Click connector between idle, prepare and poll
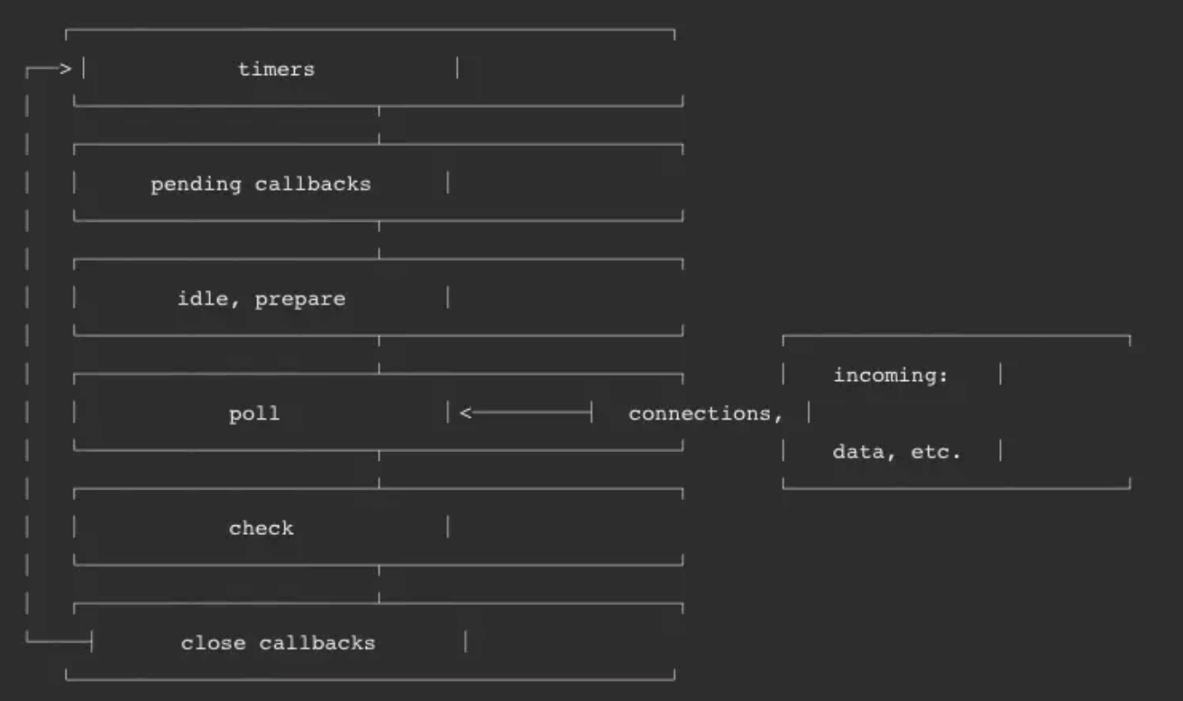1183x701 pixels. [379, 354]
